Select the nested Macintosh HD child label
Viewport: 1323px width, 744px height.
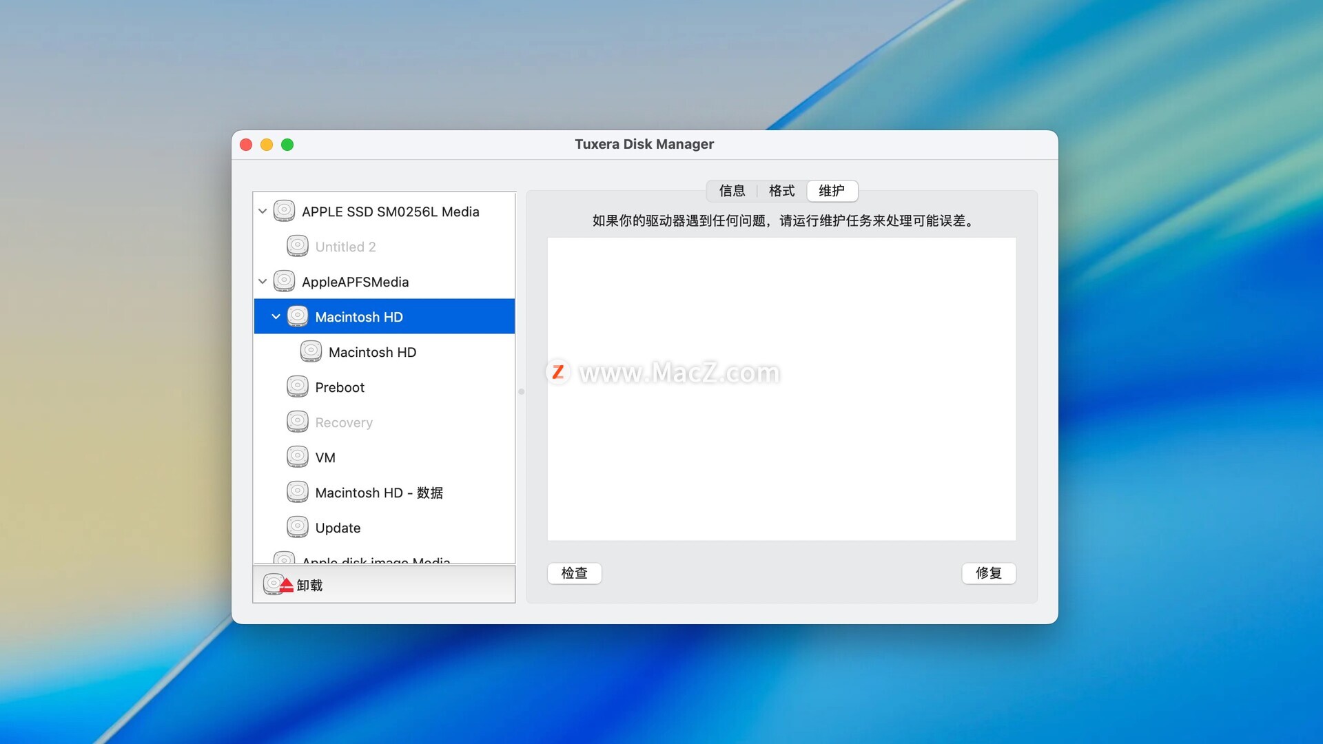[372, 352]
